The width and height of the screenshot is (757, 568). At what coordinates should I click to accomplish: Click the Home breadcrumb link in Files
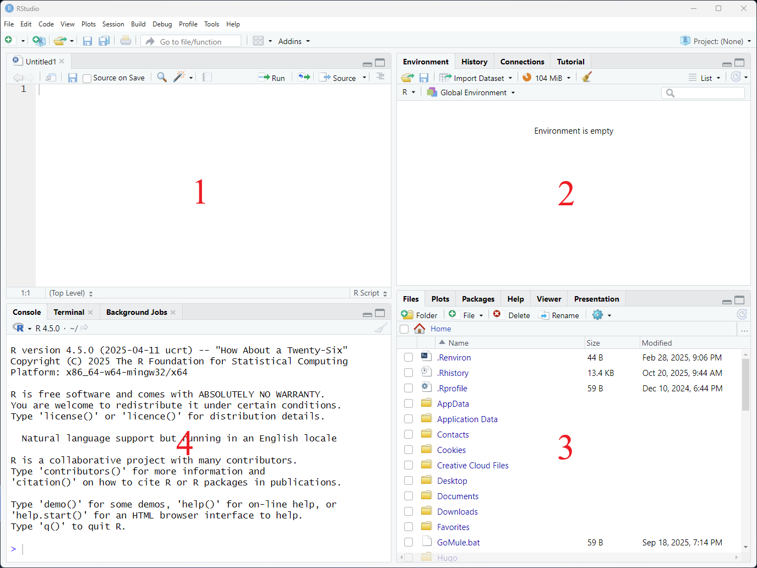click(x=440, y=329)
